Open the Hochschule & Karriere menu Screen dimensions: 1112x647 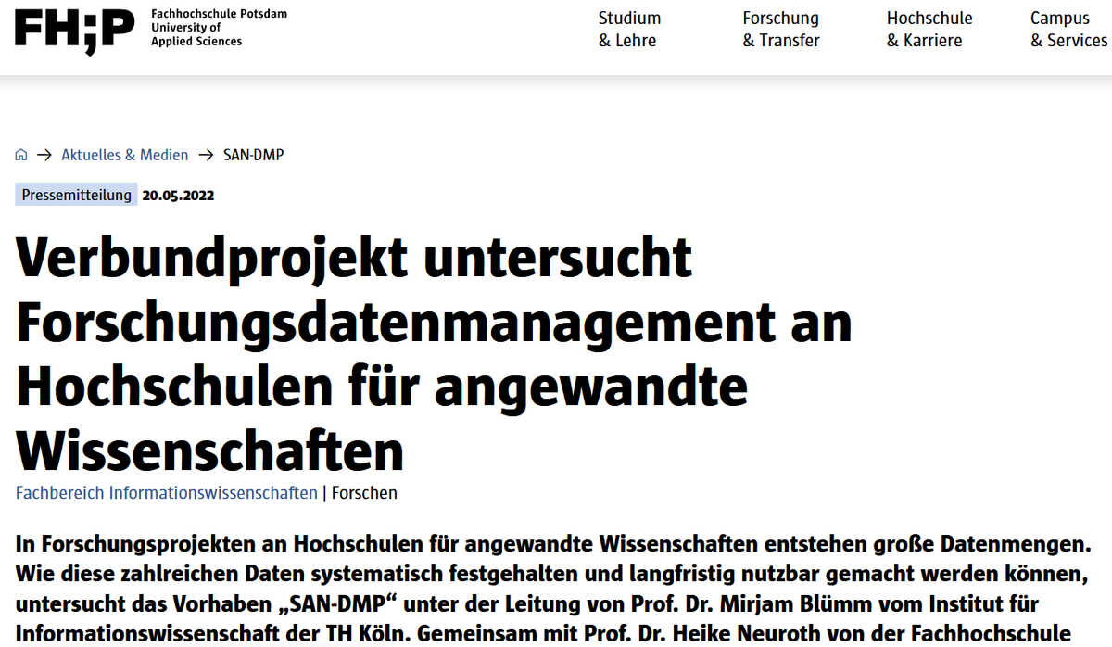929,29
